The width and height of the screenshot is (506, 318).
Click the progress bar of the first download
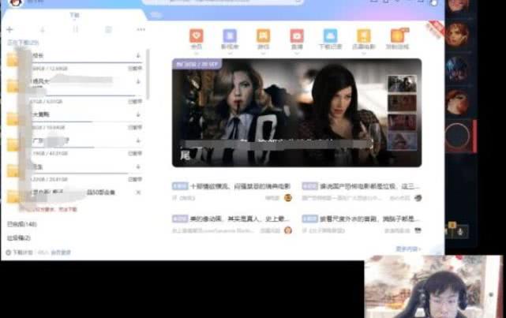point(87,62)
